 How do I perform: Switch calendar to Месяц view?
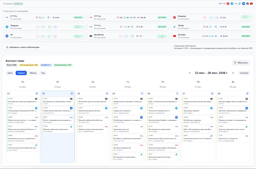point(33,73)
